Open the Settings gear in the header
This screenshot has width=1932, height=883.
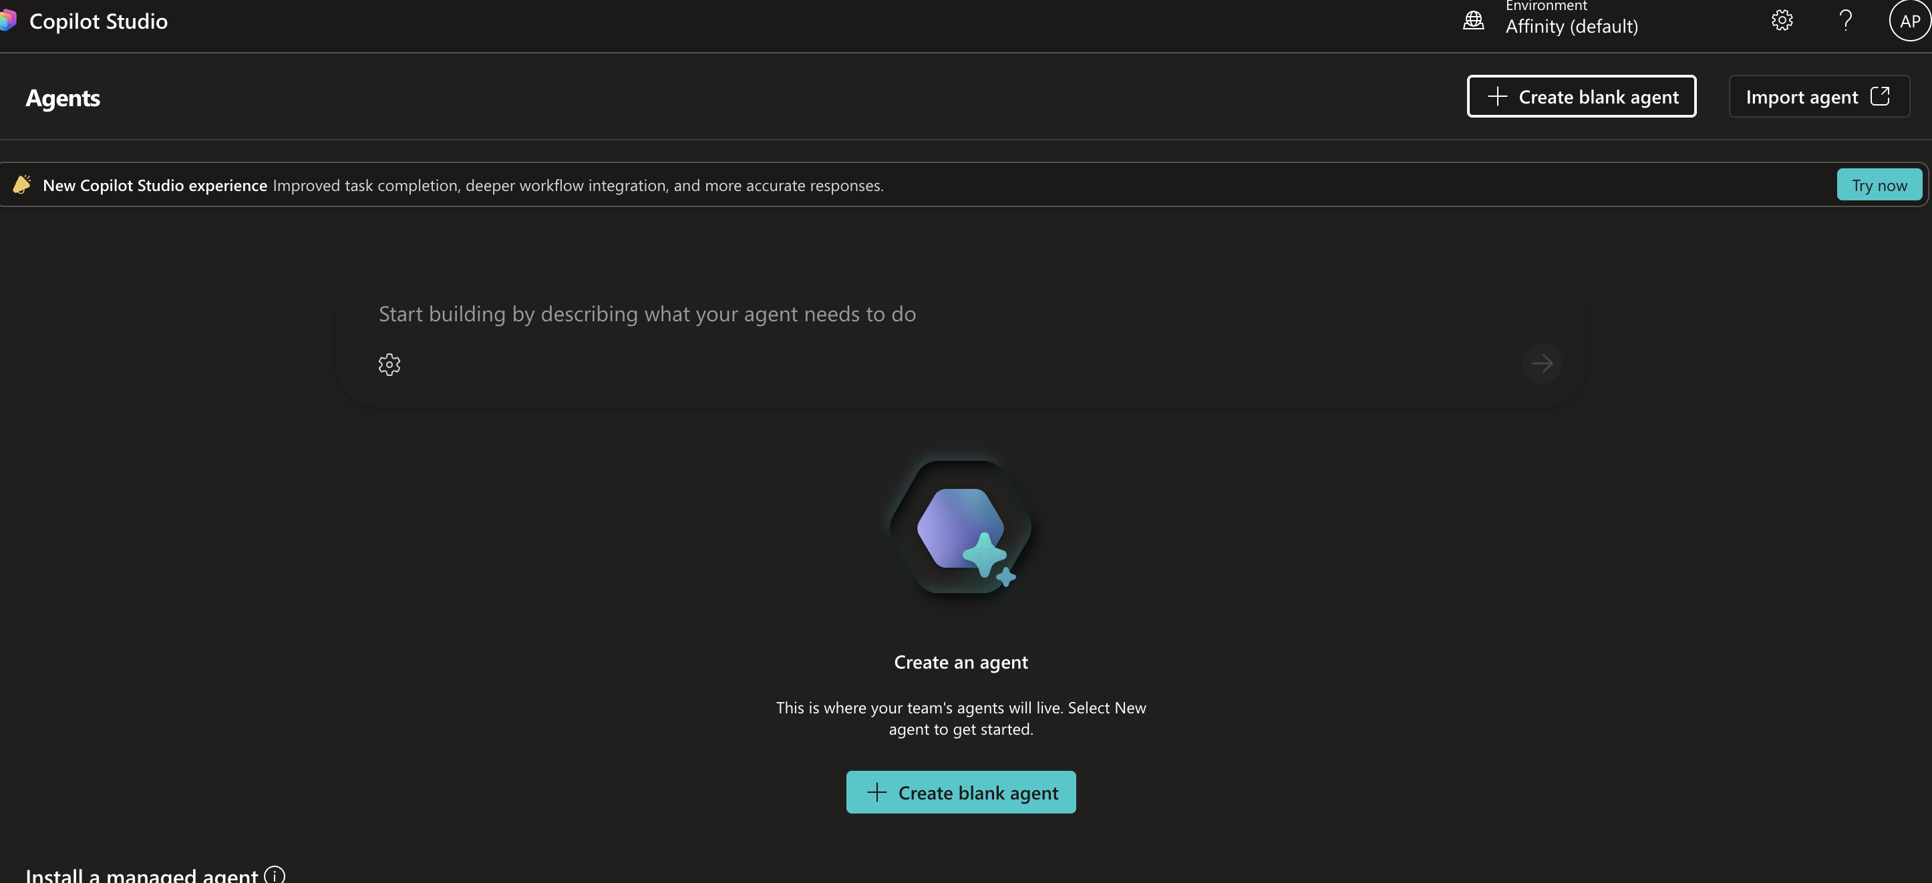tap(1782, 20)
